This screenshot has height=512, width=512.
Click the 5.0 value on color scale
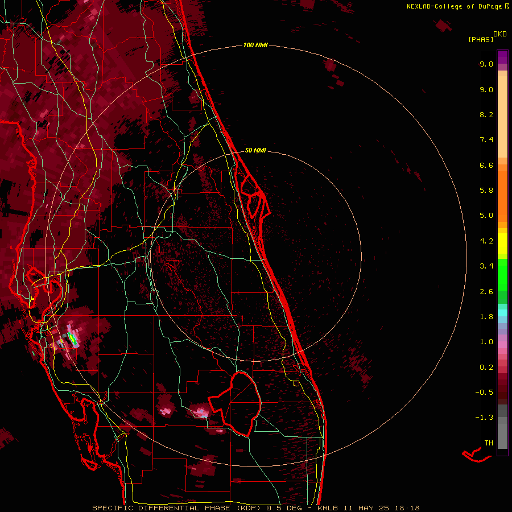(486, 216)
